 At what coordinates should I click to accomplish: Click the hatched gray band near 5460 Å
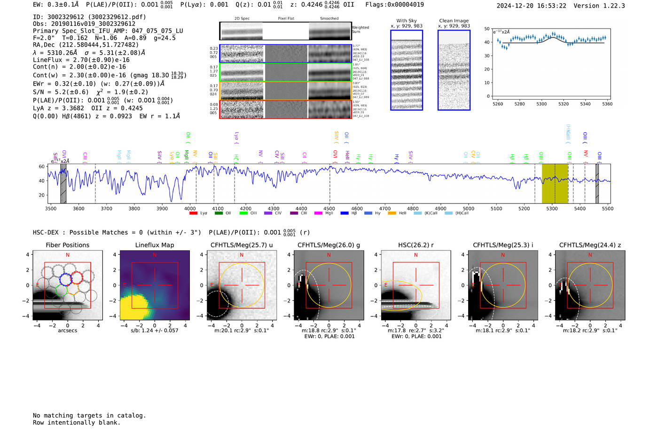[x=597, y=183]
